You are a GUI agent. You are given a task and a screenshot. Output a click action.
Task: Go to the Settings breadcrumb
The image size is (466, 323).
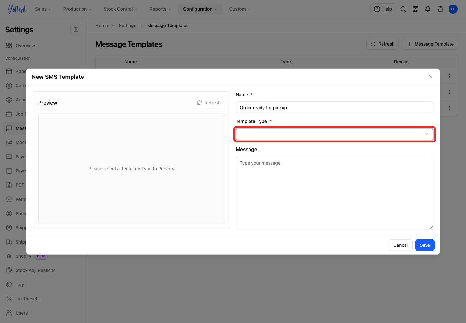[128, 26]
